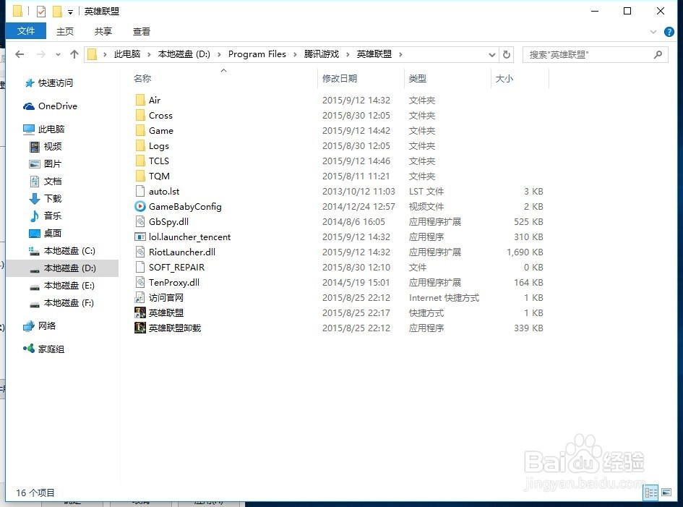Sort by the 修改日期 column header

click(x=340, y=78)
